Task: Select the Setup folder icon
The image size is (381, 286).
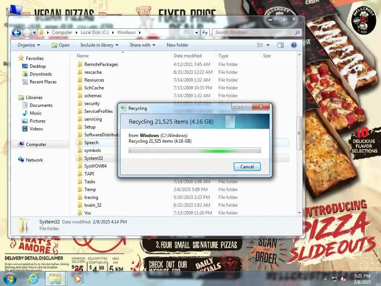Action: click(x=80, y=127)
